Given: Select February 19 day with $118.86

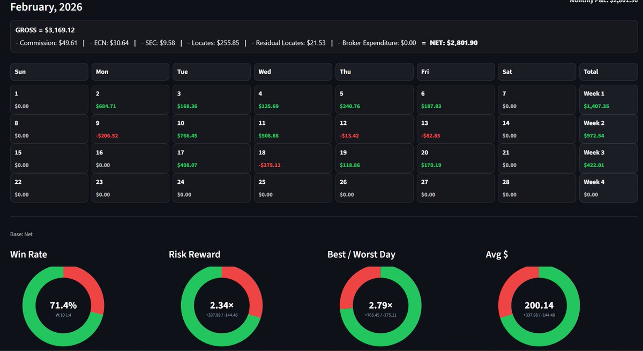Looking at the screenshot, I should pos(375,158).
